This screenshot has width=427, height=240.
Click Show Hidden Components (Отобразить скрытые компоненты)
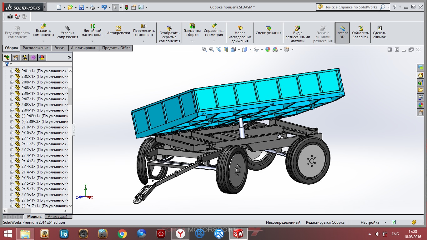(169, 34)
